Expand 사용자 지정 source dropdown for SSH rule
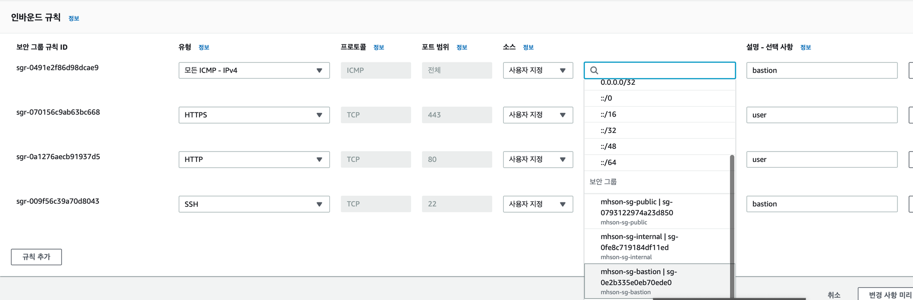The height and width of the screenshot is (300, 913). 538,204
